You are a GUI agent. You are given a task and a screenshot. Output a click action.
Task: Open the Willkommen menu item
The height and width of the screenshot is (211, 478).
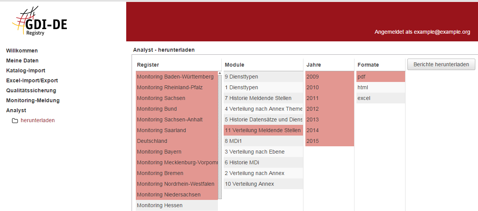click(22, 51)
